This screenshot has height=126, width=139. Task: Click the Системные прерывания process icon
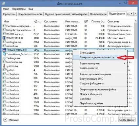(4, 26)
